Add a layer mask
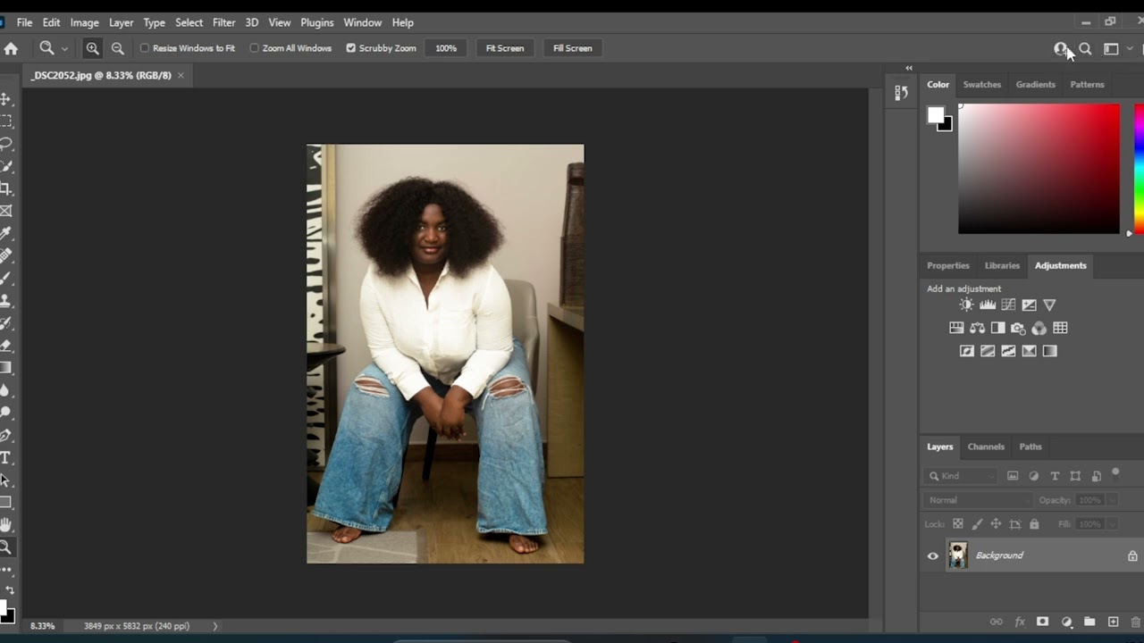 pyautogui.click(x=1042, y=622)
